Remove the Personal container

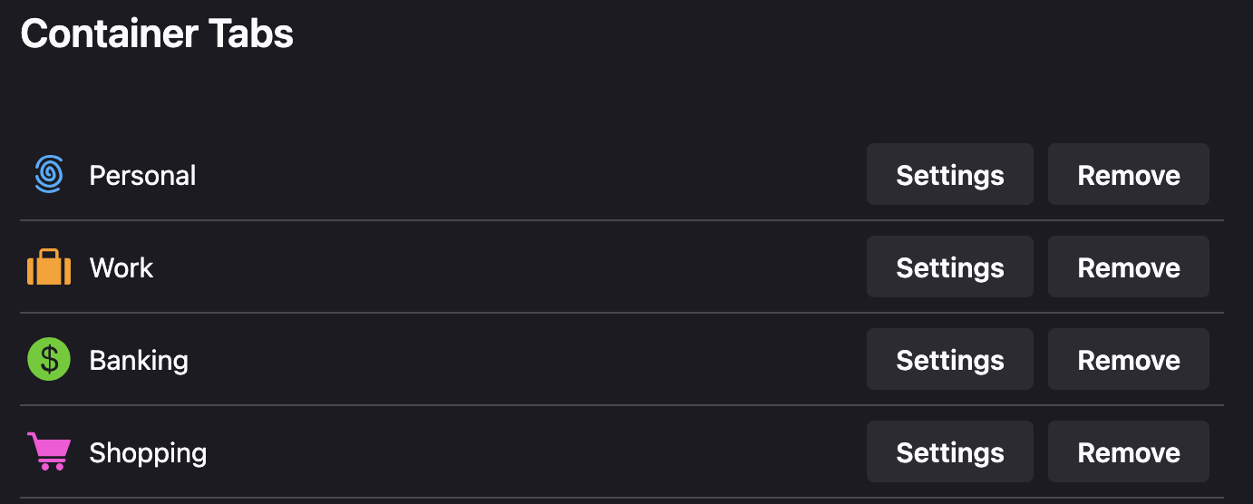1128,175
